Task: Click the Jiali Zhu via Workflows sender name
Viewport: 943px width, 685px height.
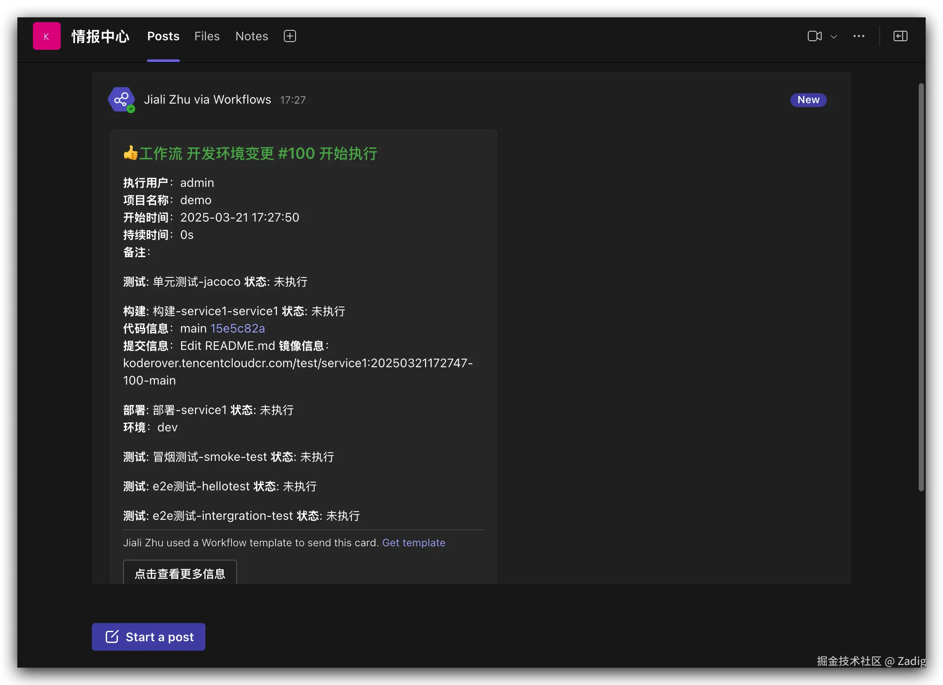Action: tap(207, 100)
